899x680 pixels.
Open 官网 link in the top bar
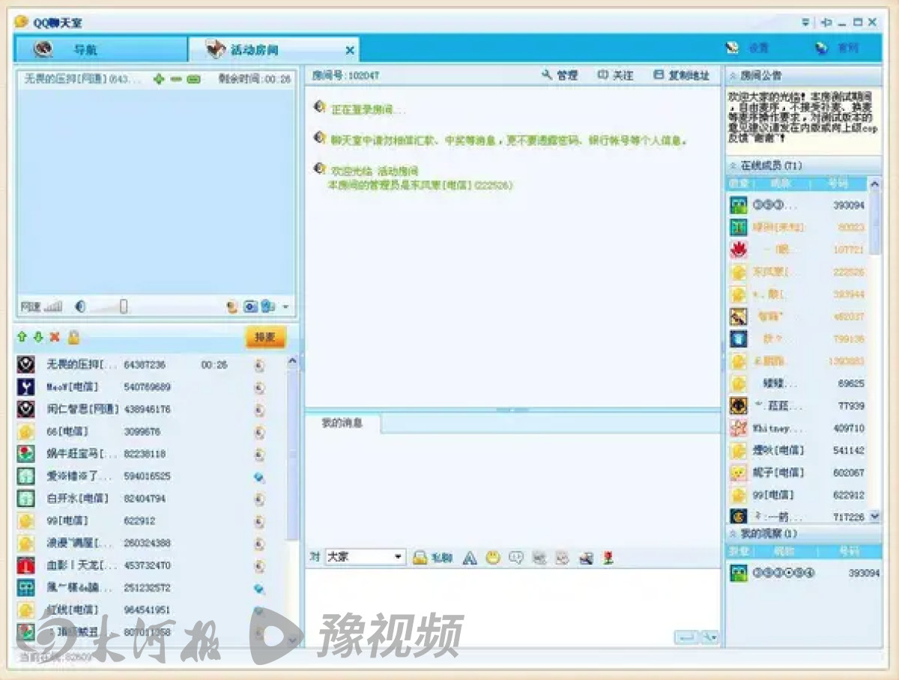[x=838, y=48]
